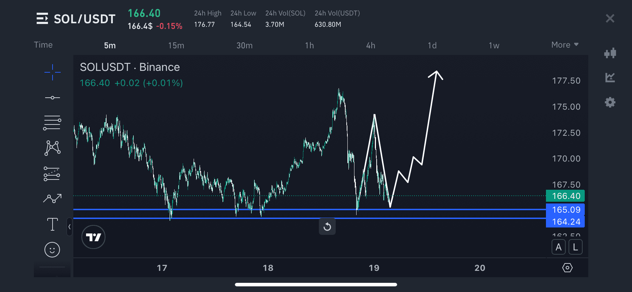632x292 pixels.
Task: Click the 177.50 price axis label
Action: tap(566, 81)
